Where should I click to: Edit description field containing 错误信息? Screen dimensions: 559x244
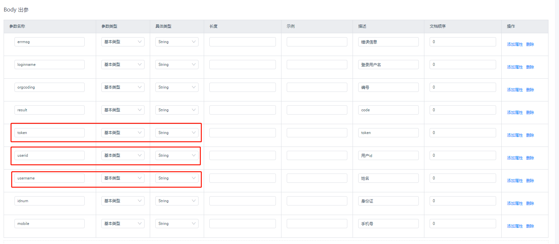pyautogui.click(x=388, y=42)
